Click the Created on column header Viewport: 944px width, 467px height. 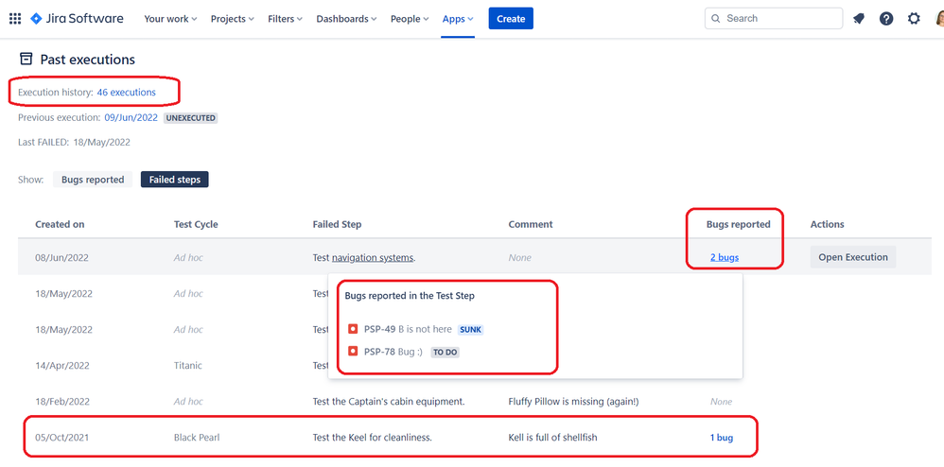point(60,224)
